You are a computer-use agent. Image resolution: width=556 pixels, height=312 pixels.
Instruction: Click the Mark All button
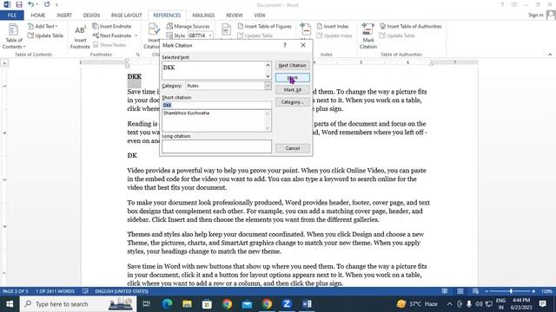292,90
